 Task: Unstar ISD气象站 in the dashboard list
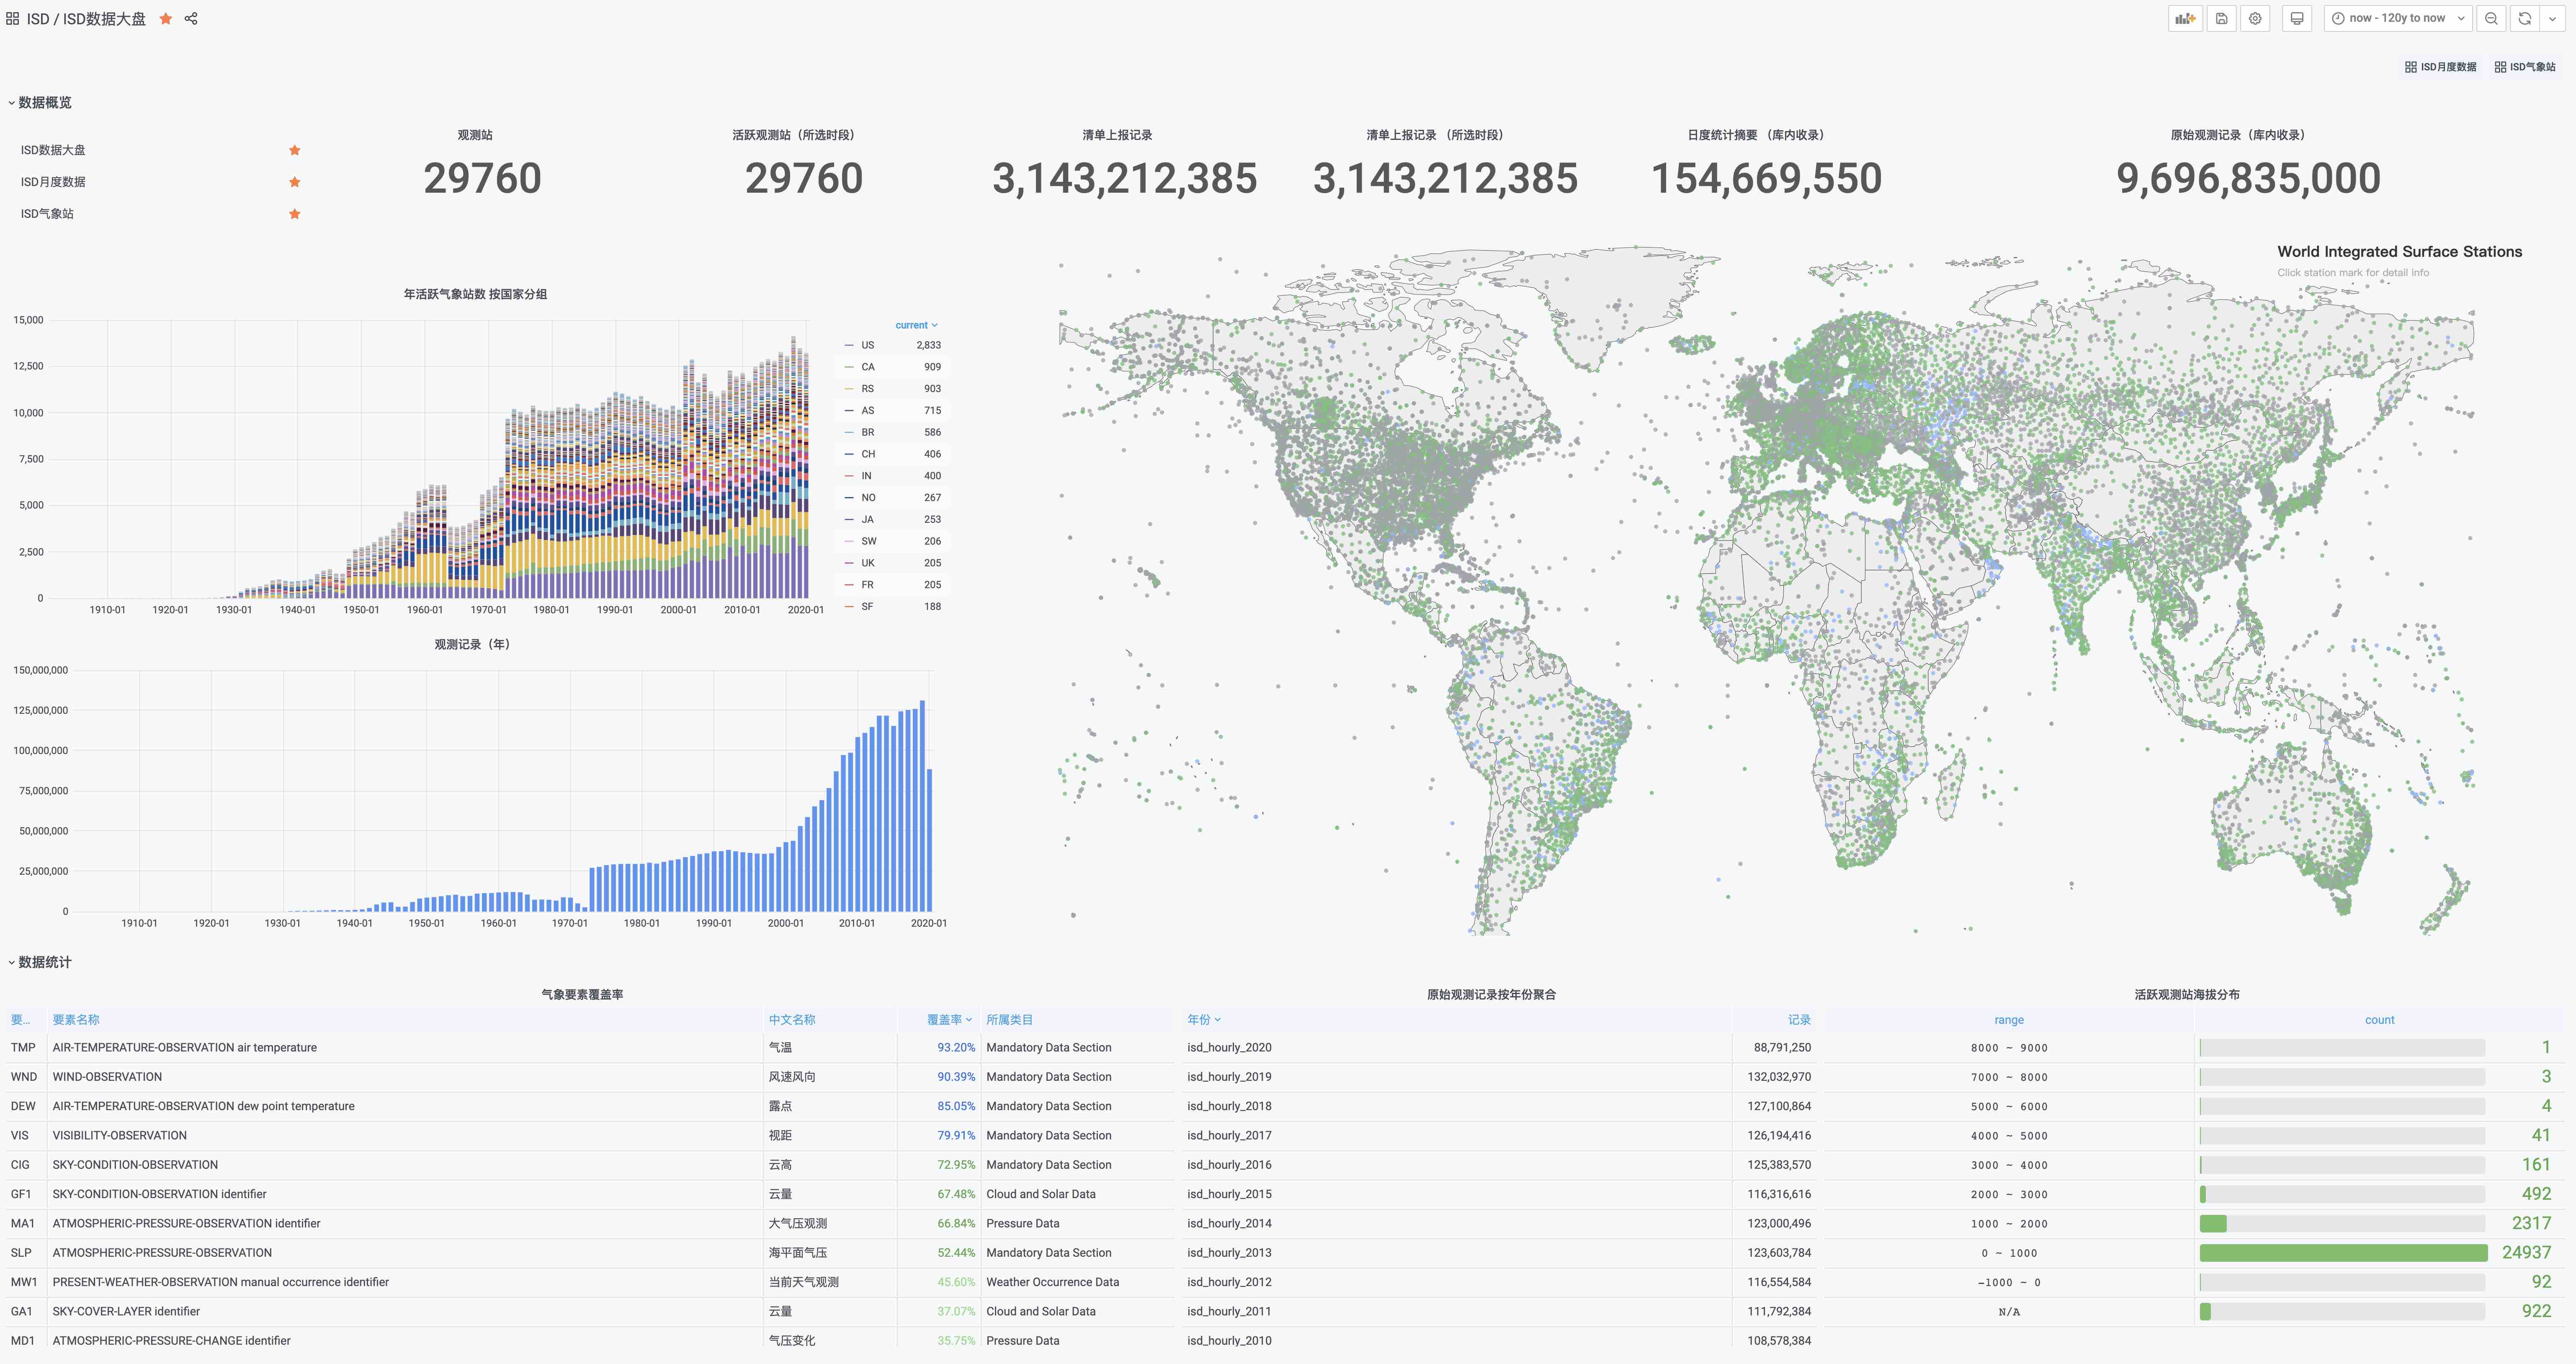[295, 214]
